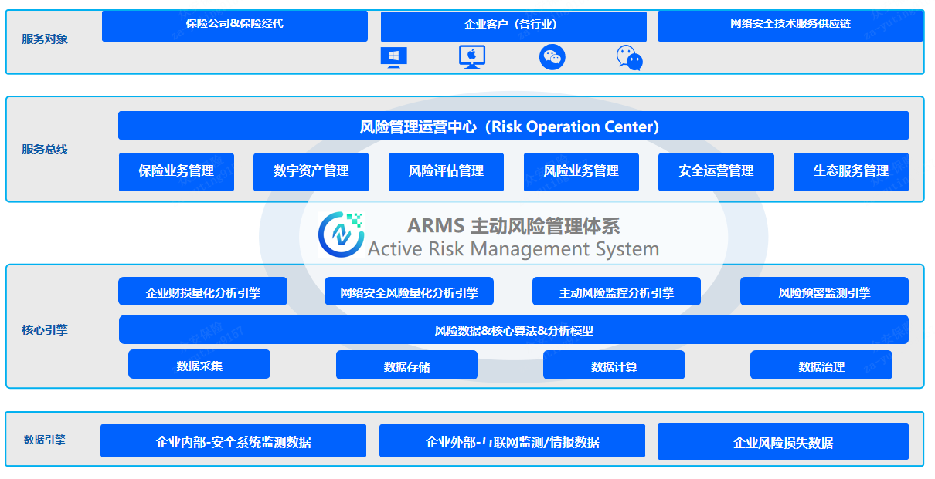Click the Windows desktop monitor icon
The width and height of the screenshot is (935, 479).
click(x=394, y=58)
